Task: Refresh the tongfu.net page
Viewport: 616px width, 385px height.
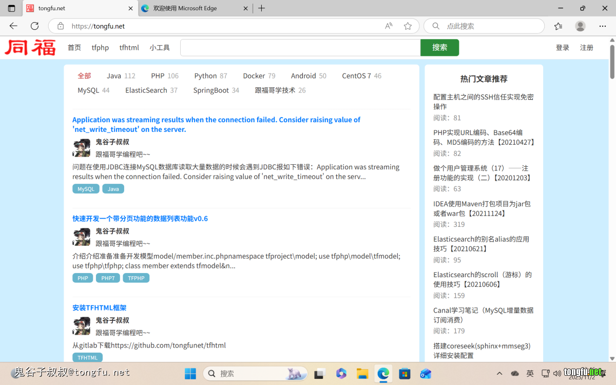Action: 34,26
